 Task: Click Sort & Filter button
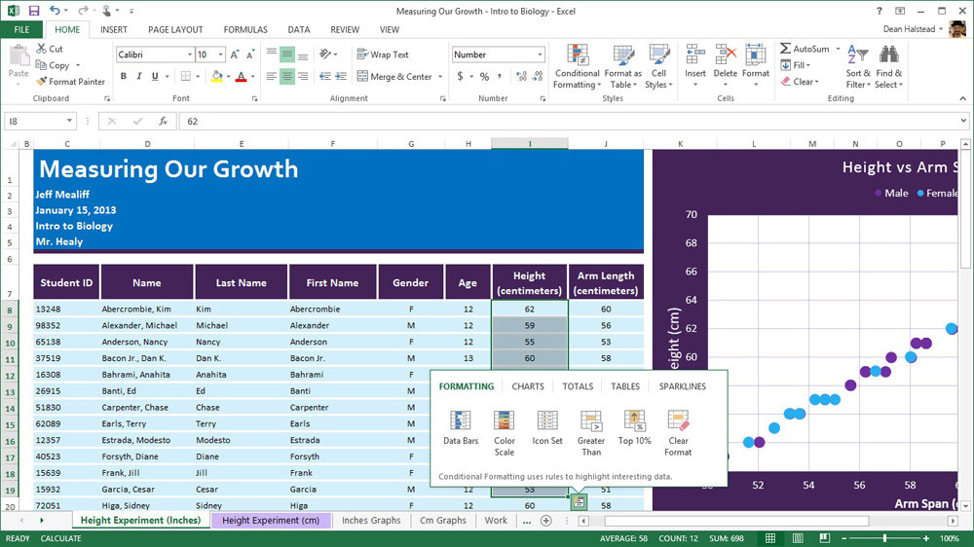(858, 67)
